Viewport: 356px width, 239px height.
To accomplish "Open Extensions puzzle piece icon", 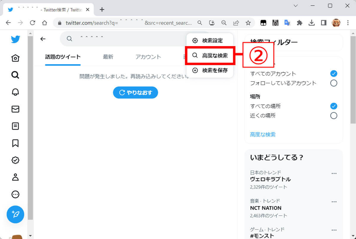I will pyautogui.click(x=300, y=23).
